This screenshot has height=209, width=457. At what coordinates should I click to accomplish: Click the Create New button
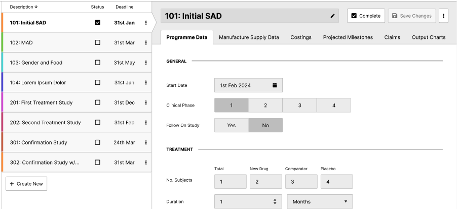coord(26,184)
